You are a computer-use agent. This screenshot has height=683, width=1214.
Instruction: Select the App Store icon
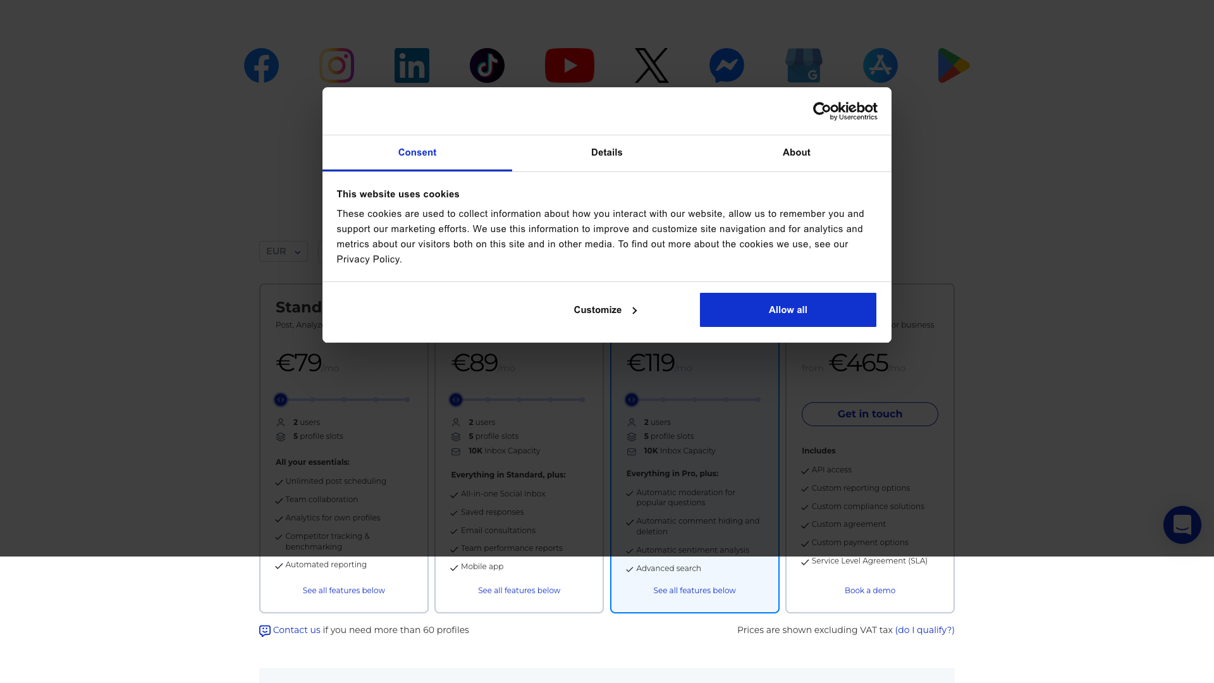(880, 65)
